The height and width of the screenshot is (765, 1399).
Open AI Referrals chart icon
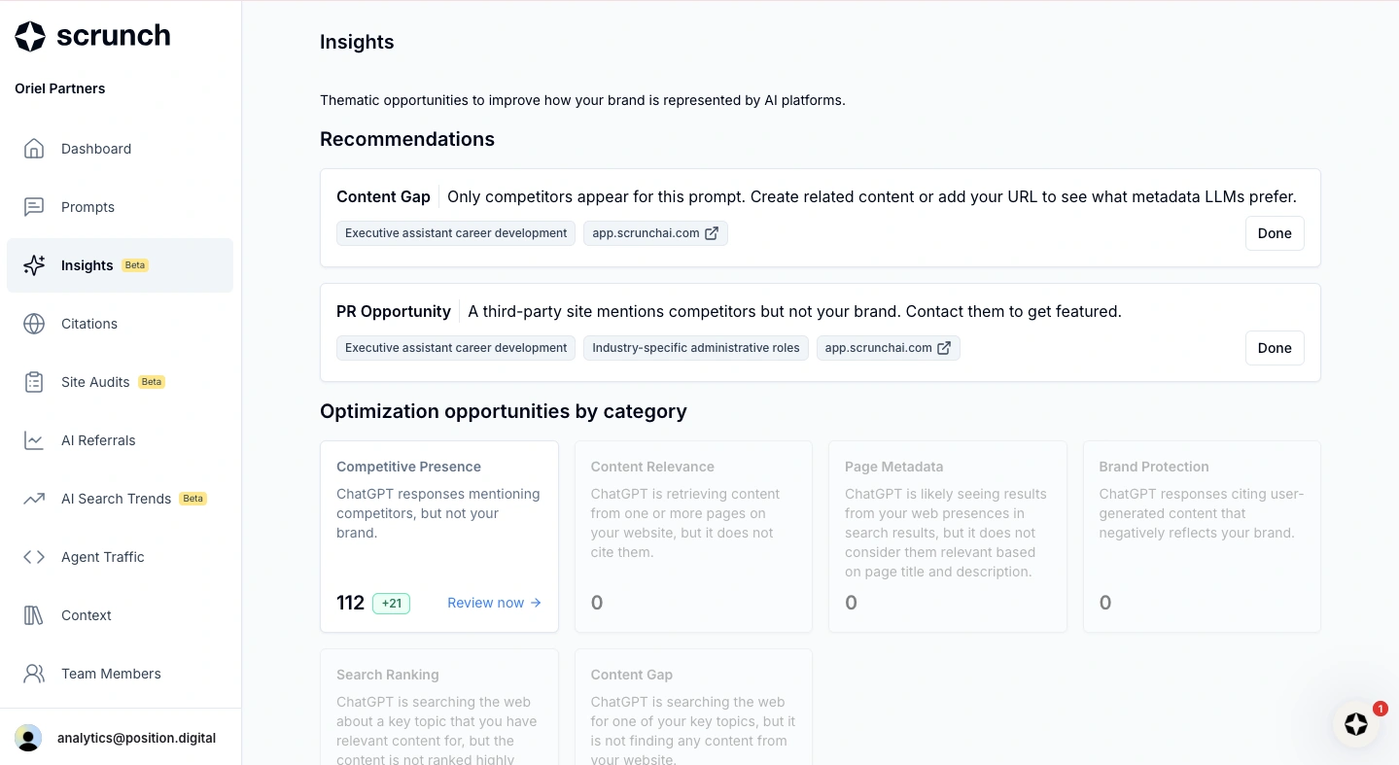34,440
